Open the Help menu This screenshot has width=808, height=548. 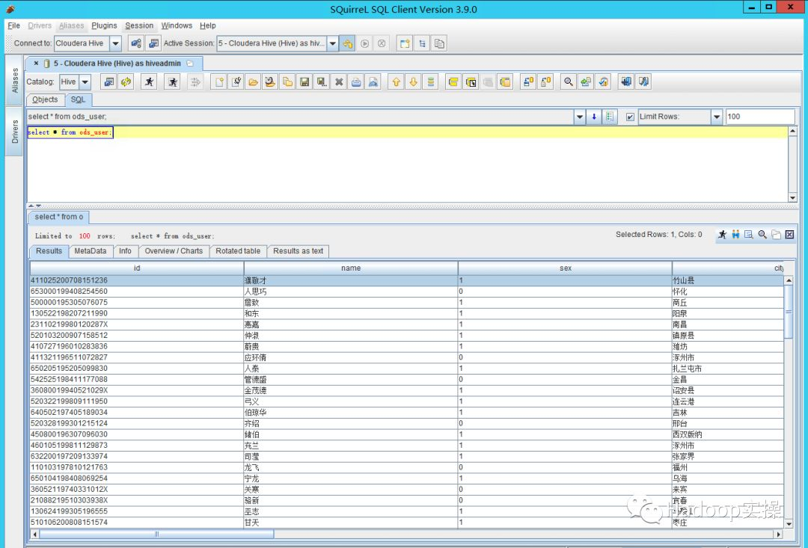pos(208,25)
